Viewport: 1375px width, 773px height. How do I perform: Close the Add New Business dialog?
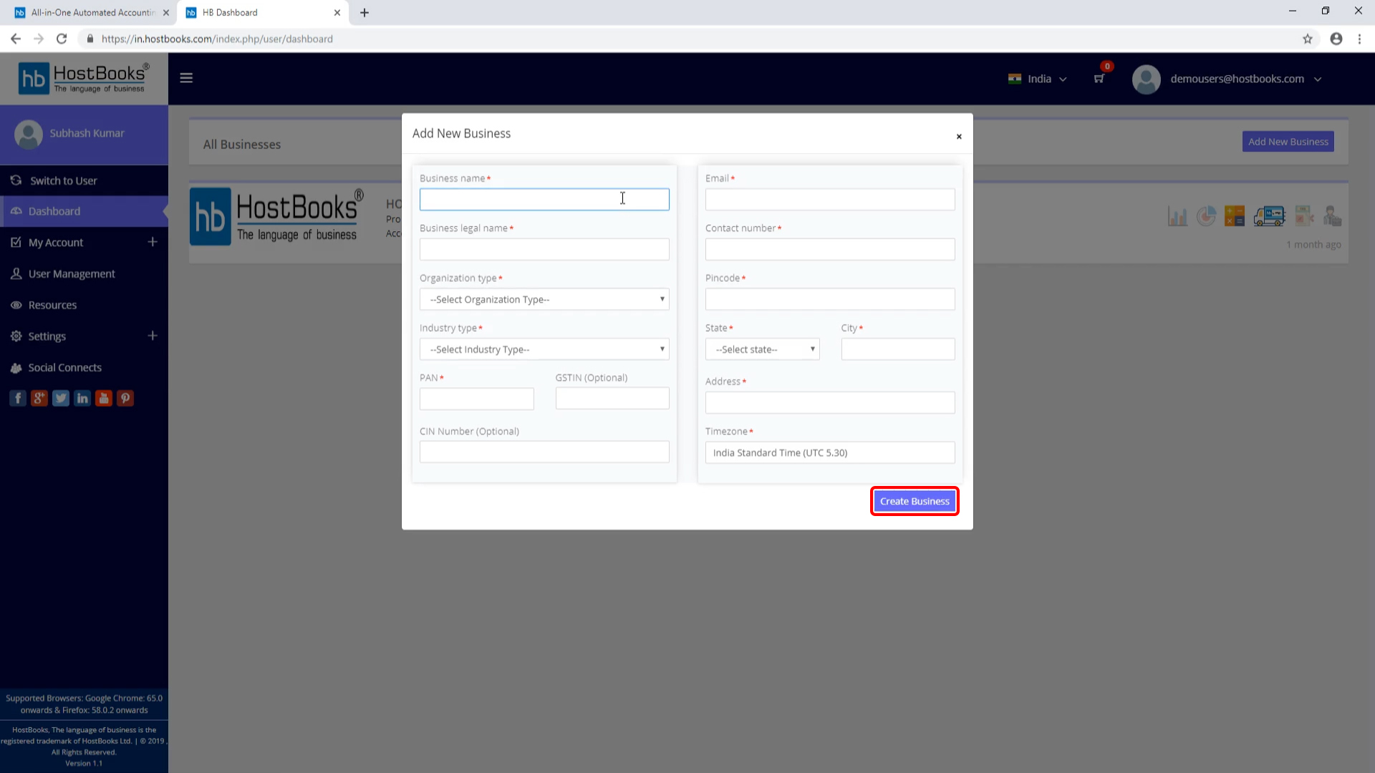coord(959,137)
